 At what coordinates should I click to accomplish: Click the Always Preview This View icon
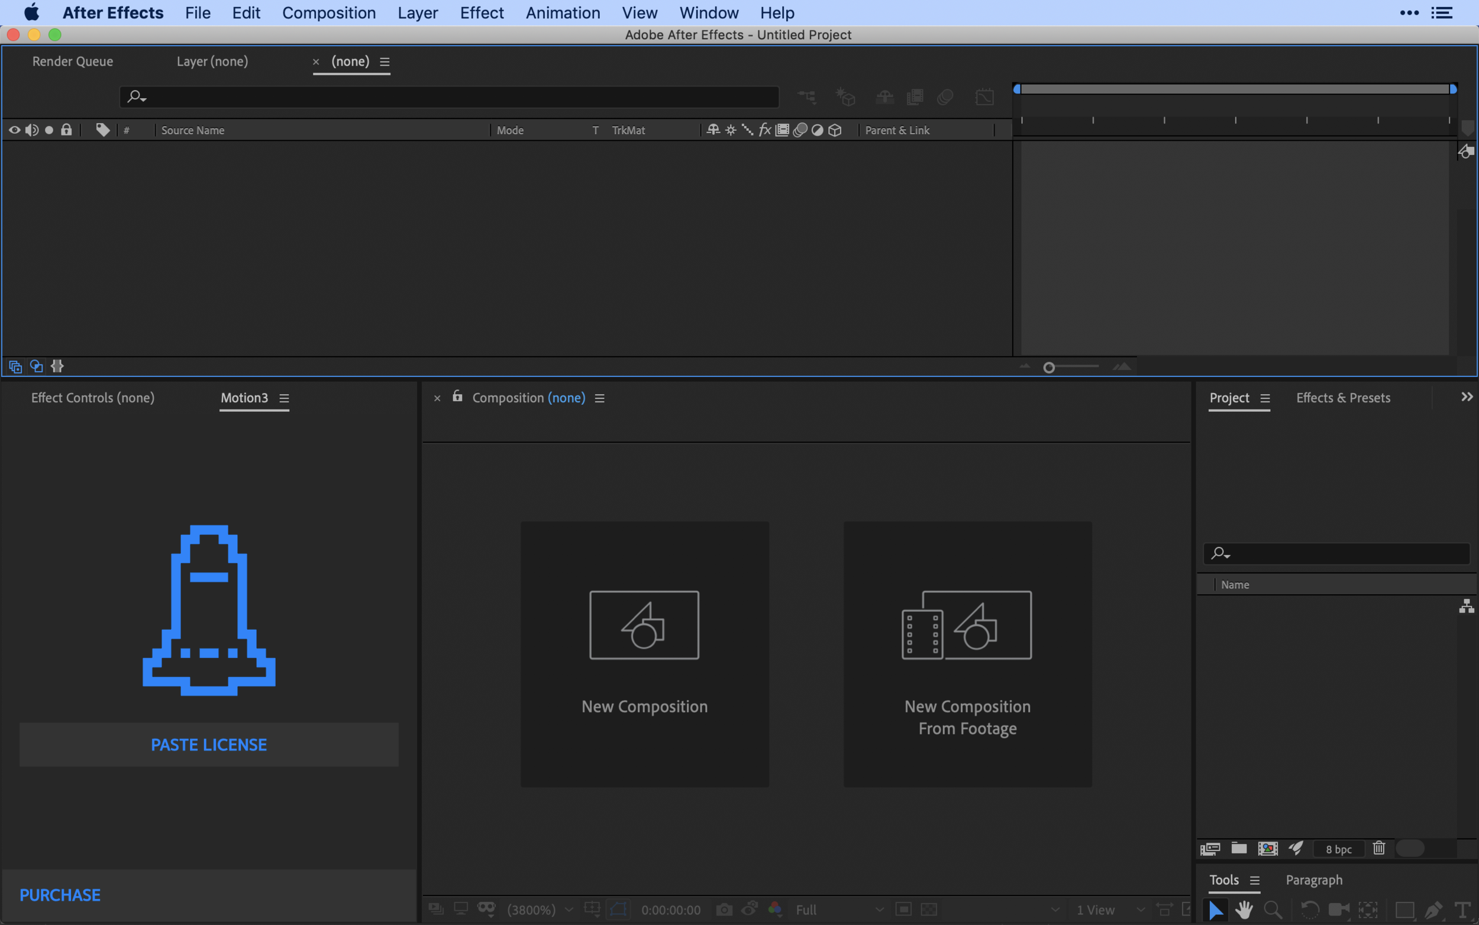point(435,909)
